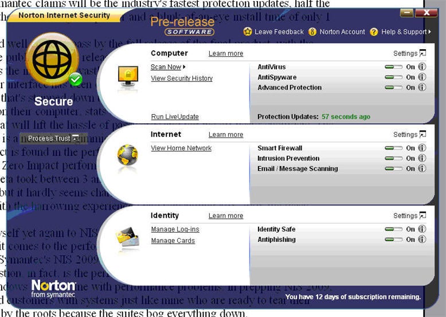Open info icon for Smart Firewall
Image resolution: width=446 pixels, height=317 pixels.
[x=422, y=147]
